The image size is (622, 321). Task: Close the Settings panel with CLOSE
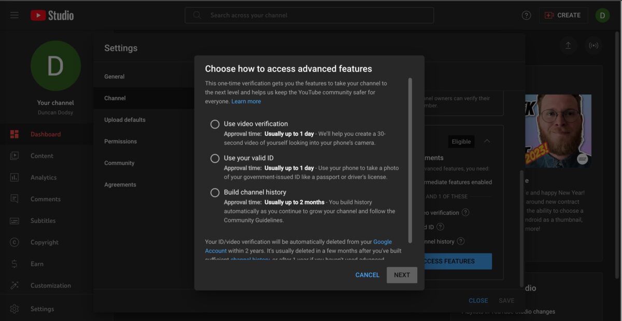(x=478, y=301)
